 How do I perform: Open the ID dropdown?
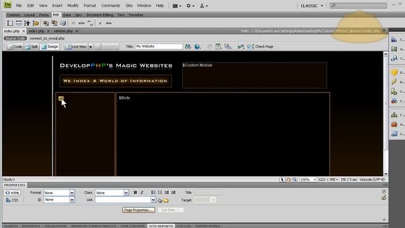coord(59,200)
